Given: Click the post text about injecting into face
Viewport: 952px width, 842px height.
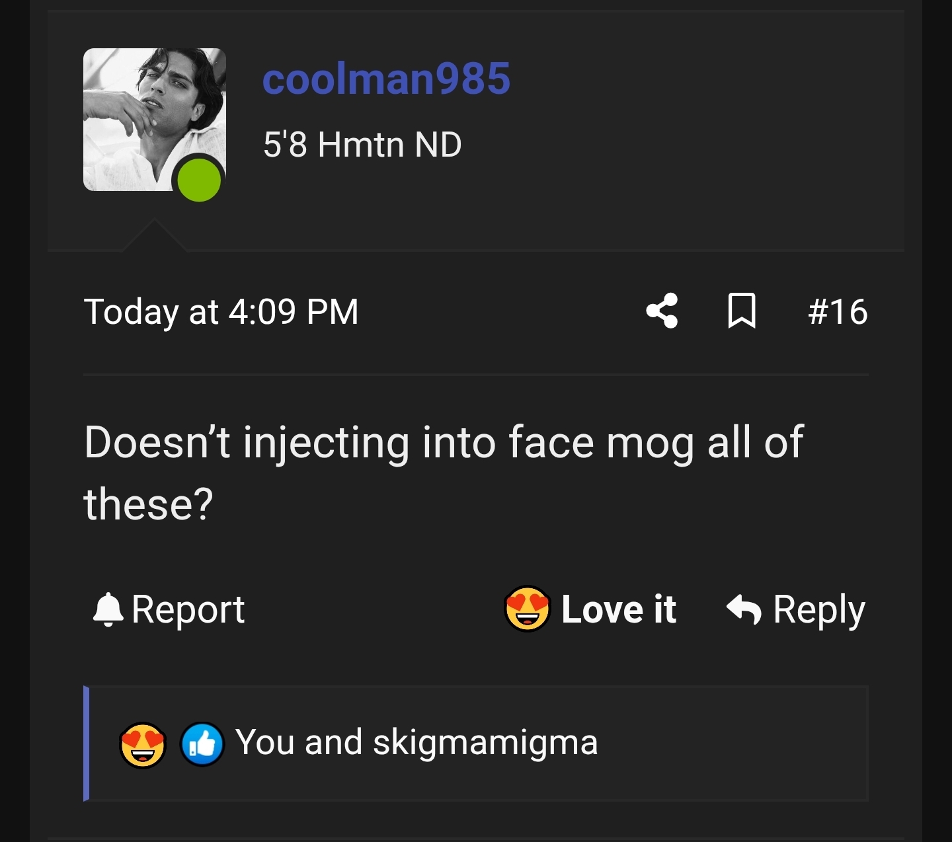Looking at the screenshot, I should point(443,442).
